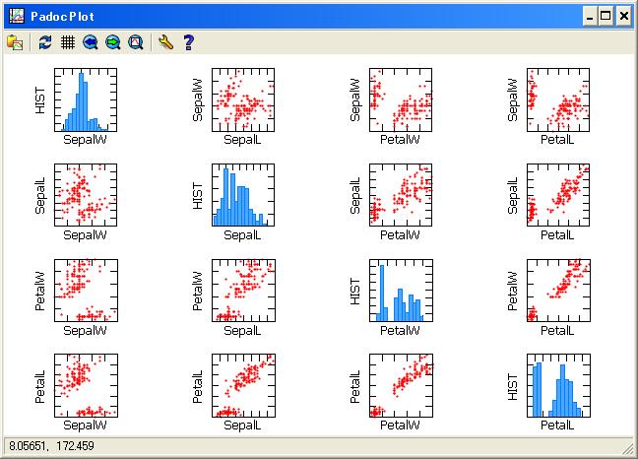Maximize the PadocPlot window
Viewport: 638px width, 459px height.
[606, 16]
